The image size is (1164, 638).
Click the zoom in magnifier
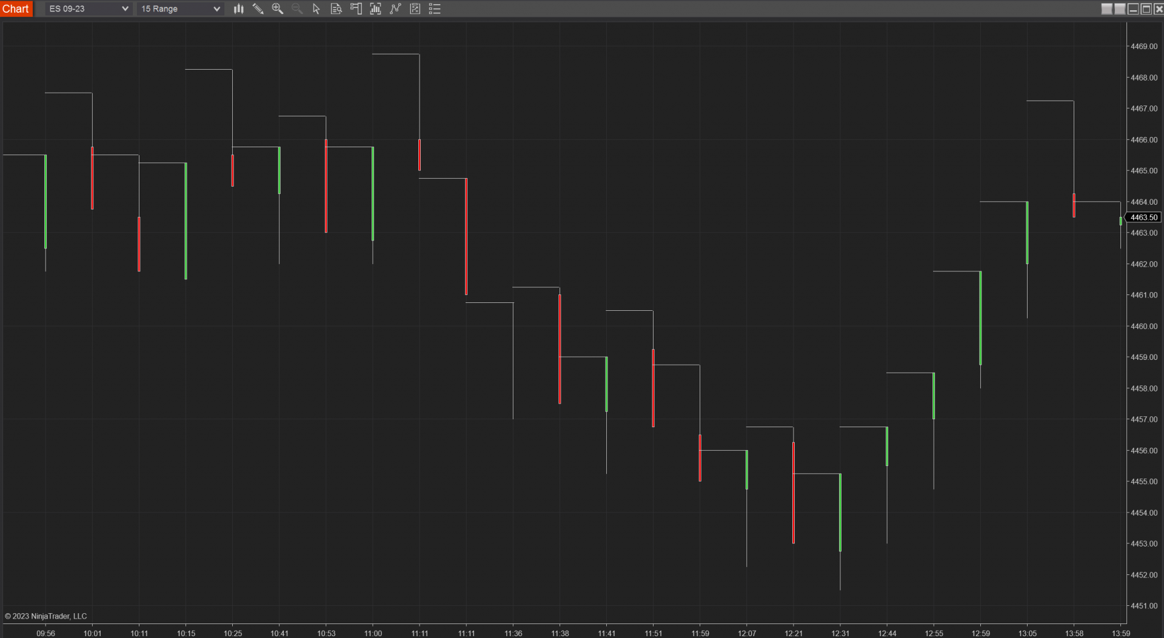pyautogui.click(x=278, y=8)
